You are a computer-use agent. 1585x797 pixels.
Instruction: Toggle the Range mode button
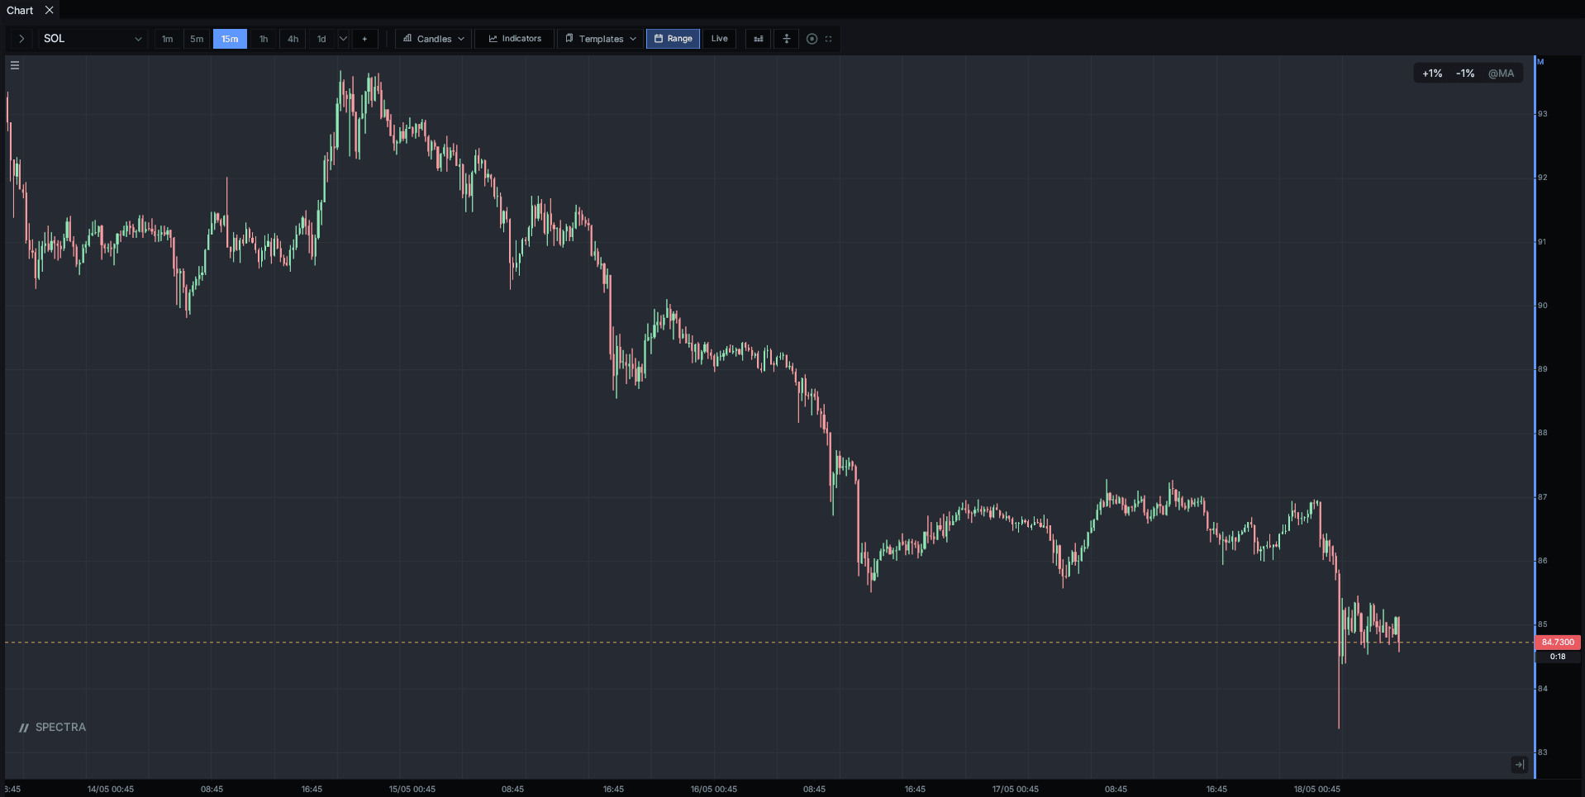(673, 39)
